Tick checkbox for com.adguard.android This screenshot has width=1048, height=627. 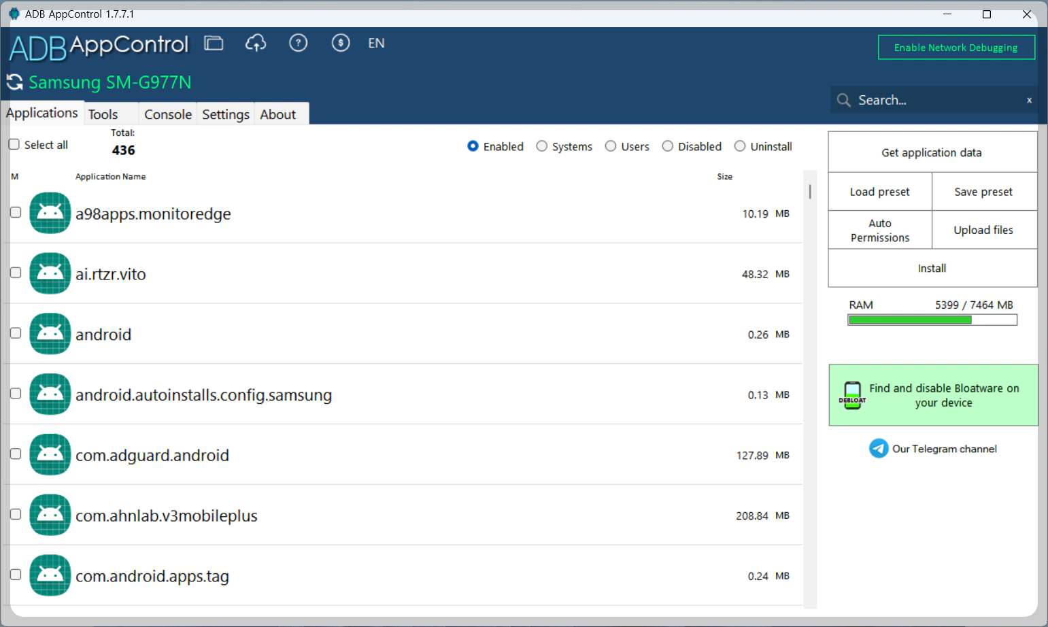(16, 454)
